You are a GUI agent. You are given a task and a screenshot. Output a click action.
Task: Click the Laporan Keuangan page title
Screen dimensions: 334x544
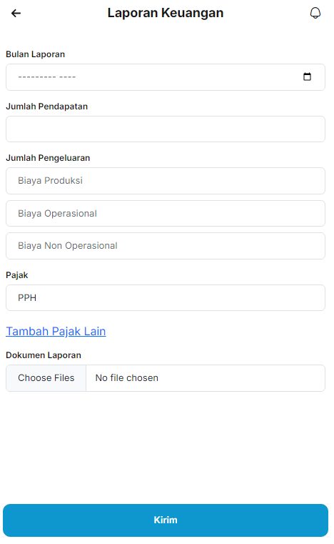(x=166, y=13)
